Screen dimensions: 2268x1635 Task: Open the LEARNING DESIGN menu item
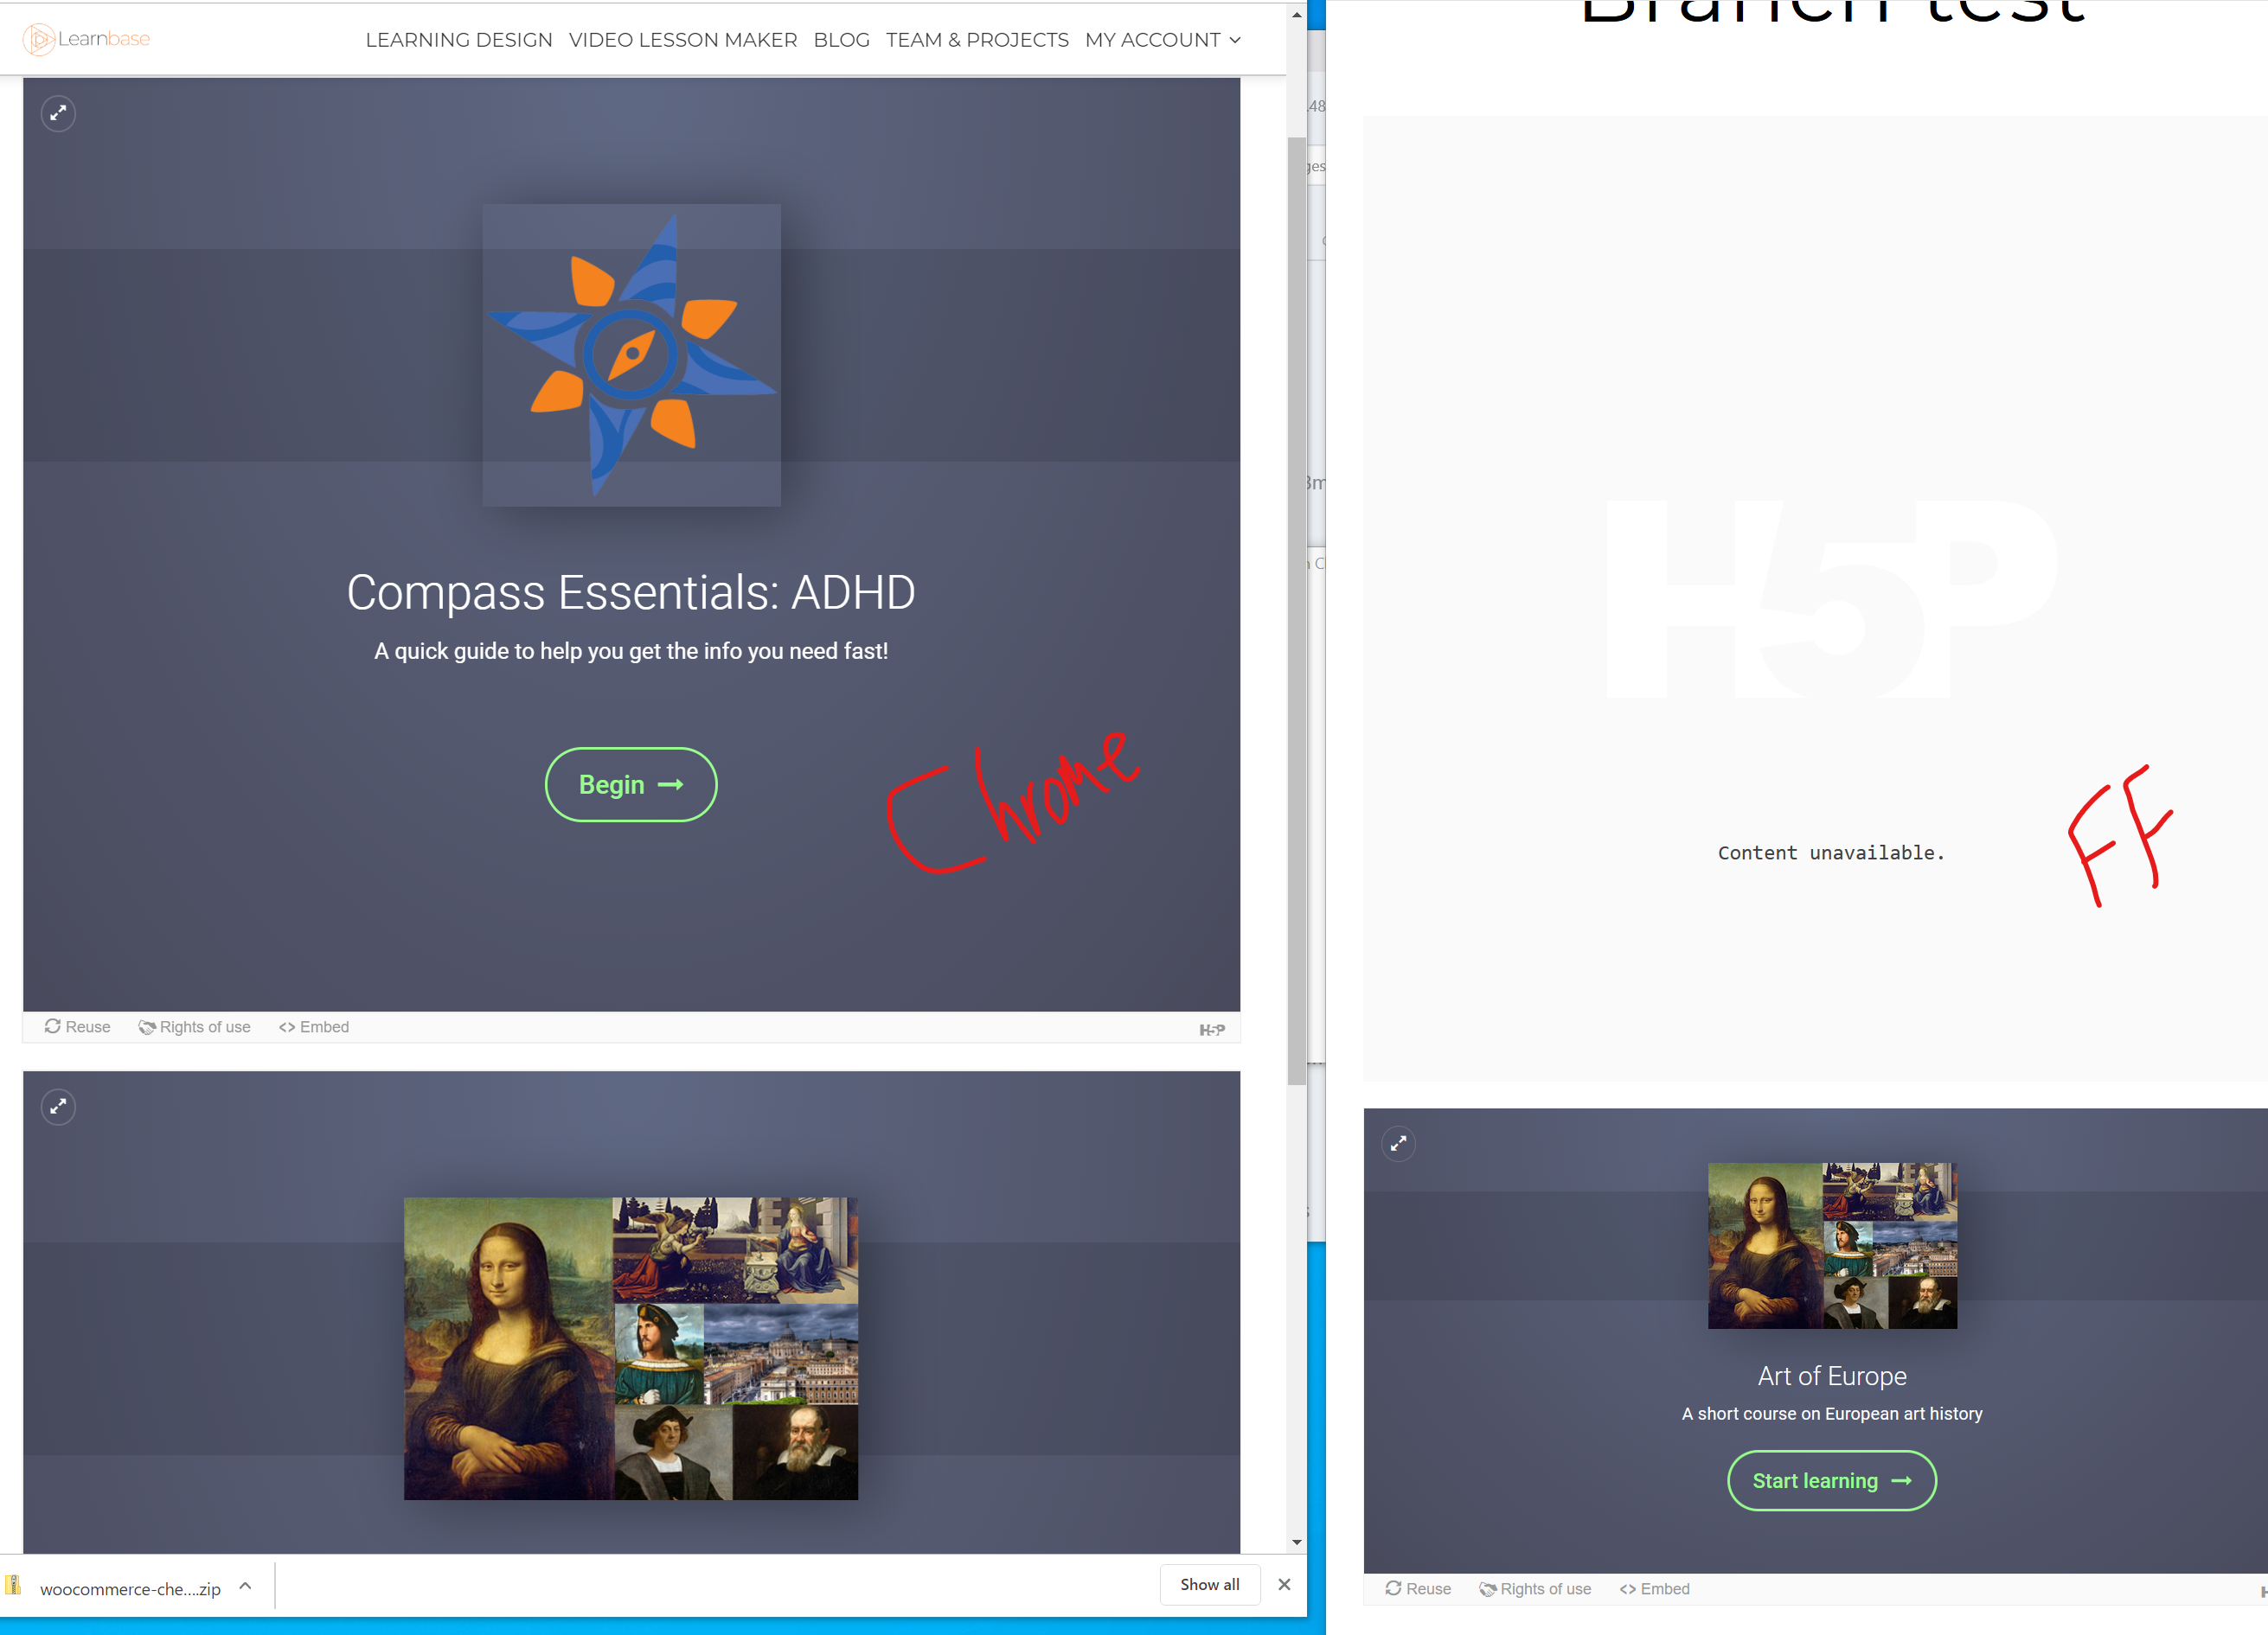[x=459, y=40]
